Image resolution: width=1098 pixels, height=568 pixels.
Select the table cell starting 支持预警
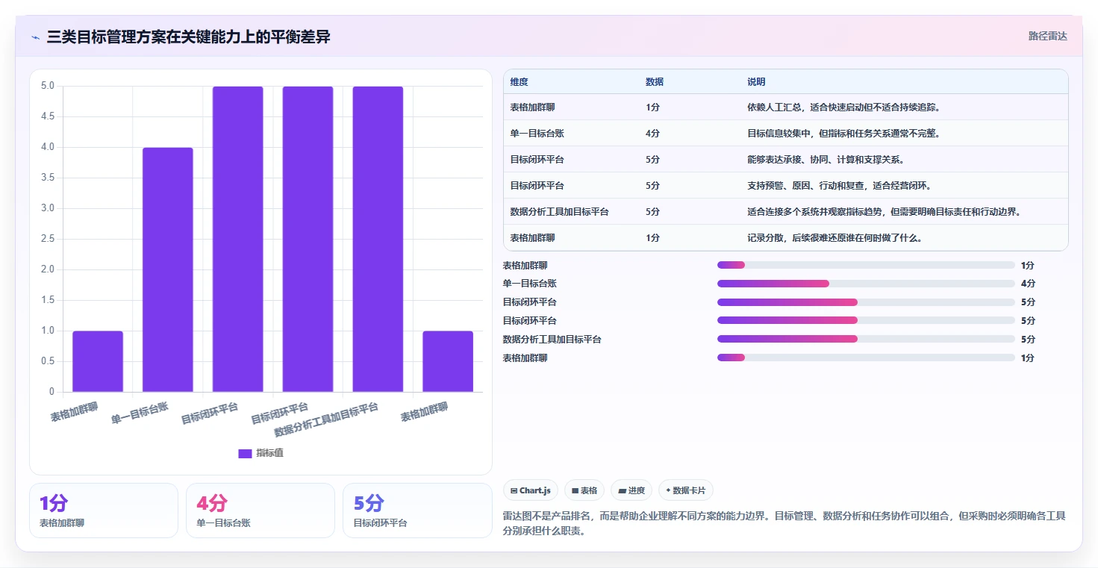click(x=905, y=186)
